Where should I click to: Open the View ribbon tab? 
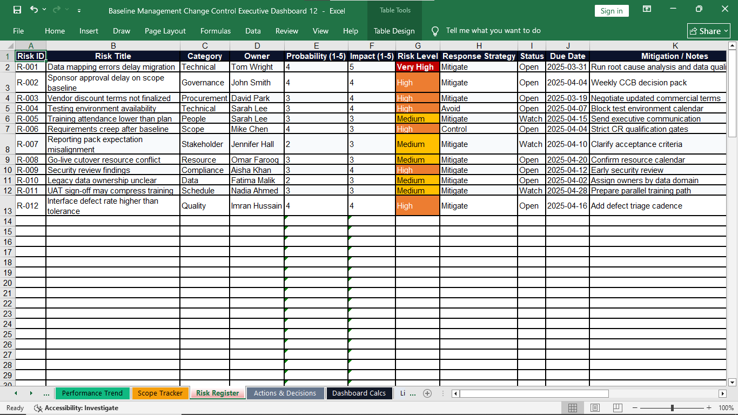pos(320,31)
